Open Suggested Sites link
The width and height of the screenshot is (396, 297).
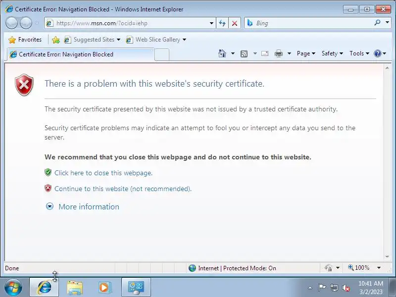[92, 40]
